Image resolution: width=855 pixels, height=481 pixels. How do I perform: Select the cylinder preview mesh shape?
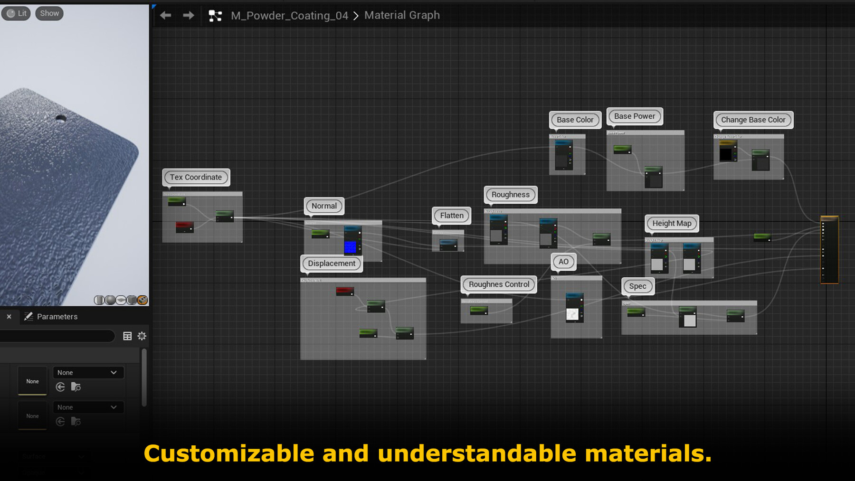coord(99,300)
